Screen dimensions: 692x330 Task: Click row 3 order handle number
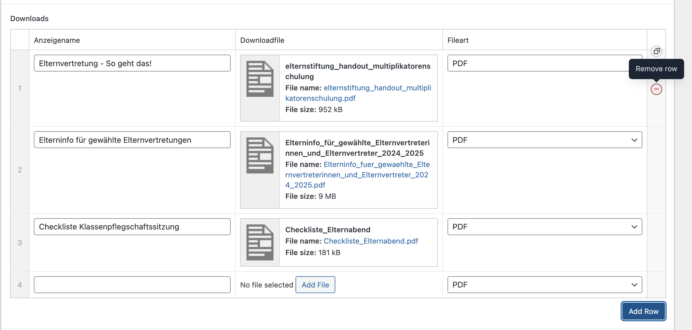(20, 243)
